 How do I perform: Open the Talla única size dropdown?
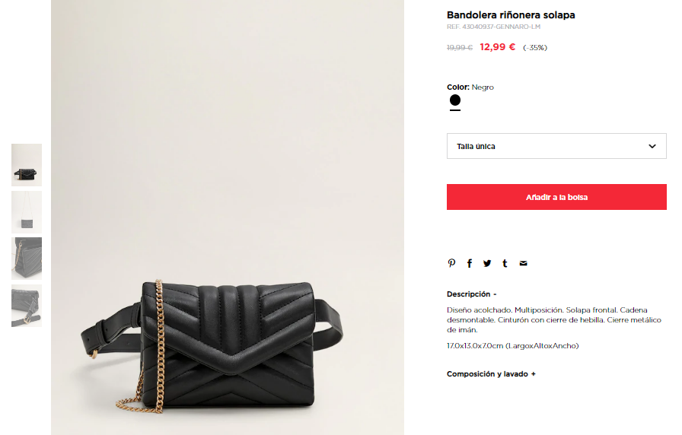[556, 146]
